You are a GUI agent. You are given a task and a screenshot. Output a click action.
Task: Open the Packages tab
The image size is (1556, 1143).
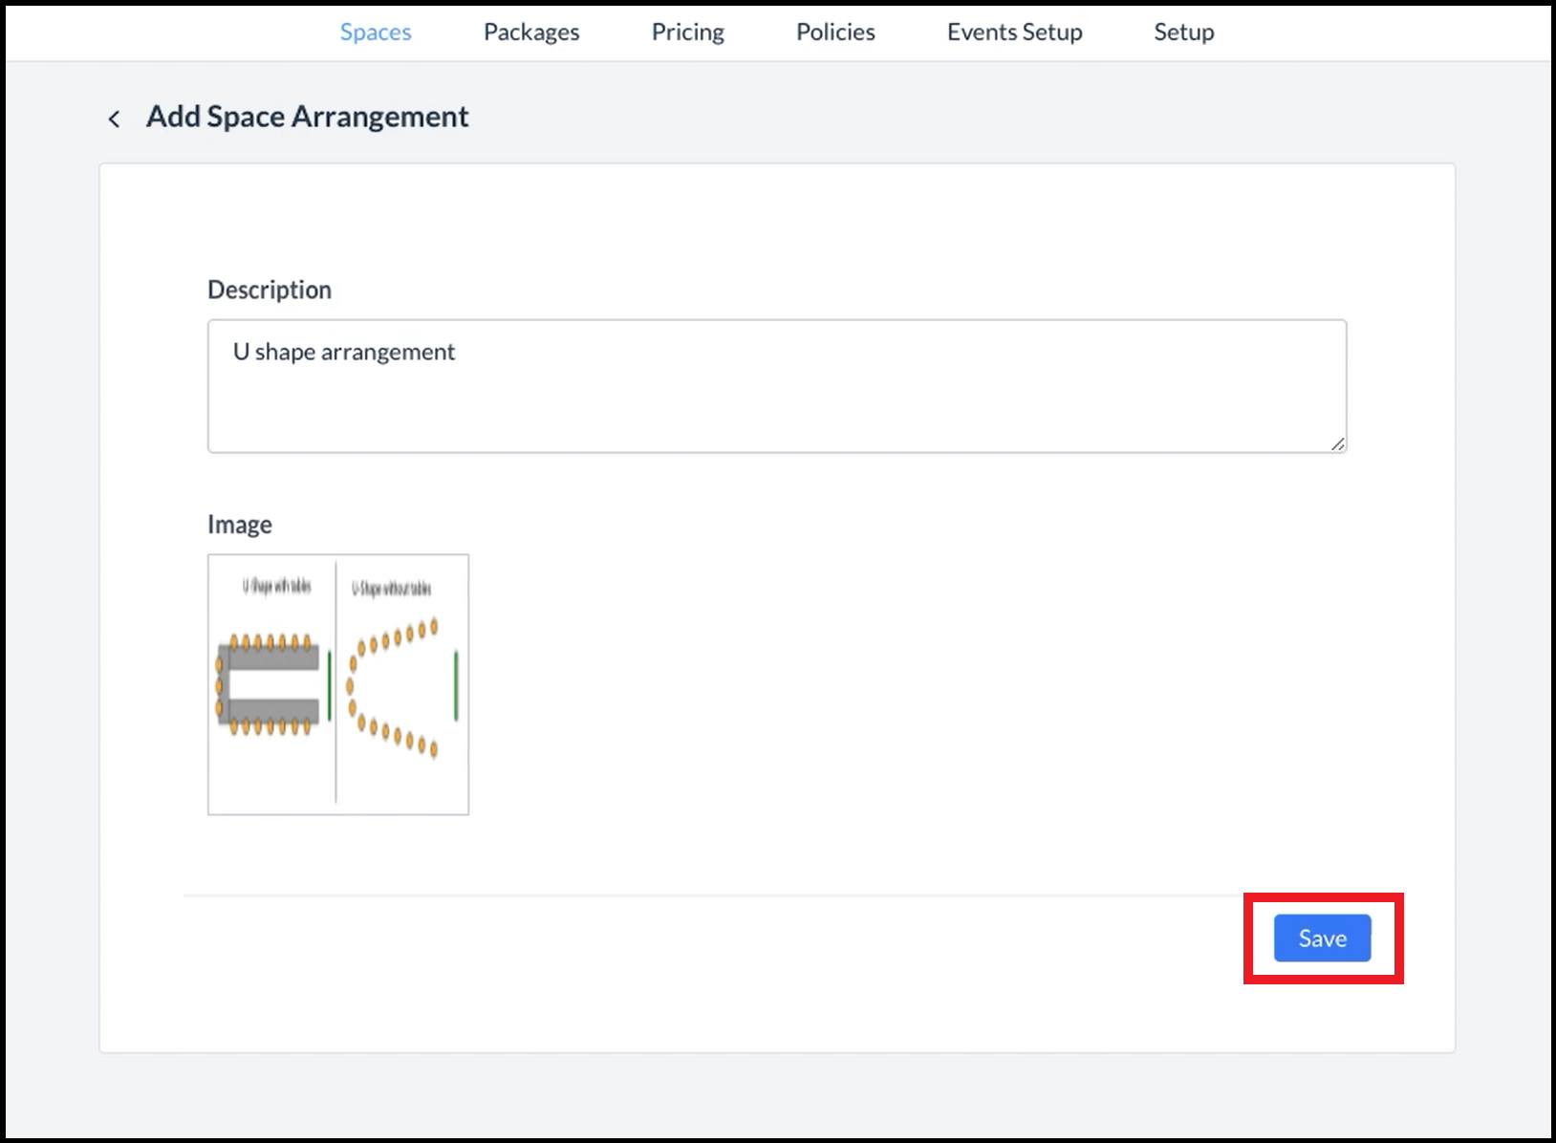click(531, 32)
